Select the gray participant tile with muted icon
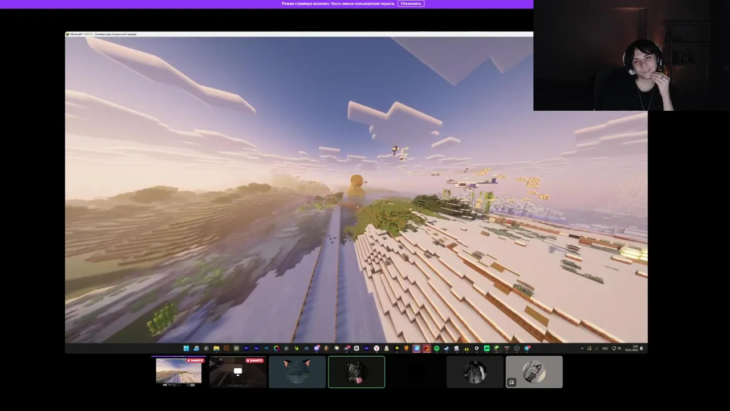This screenshot has height=411, width=730. click(x=534, y=372)
